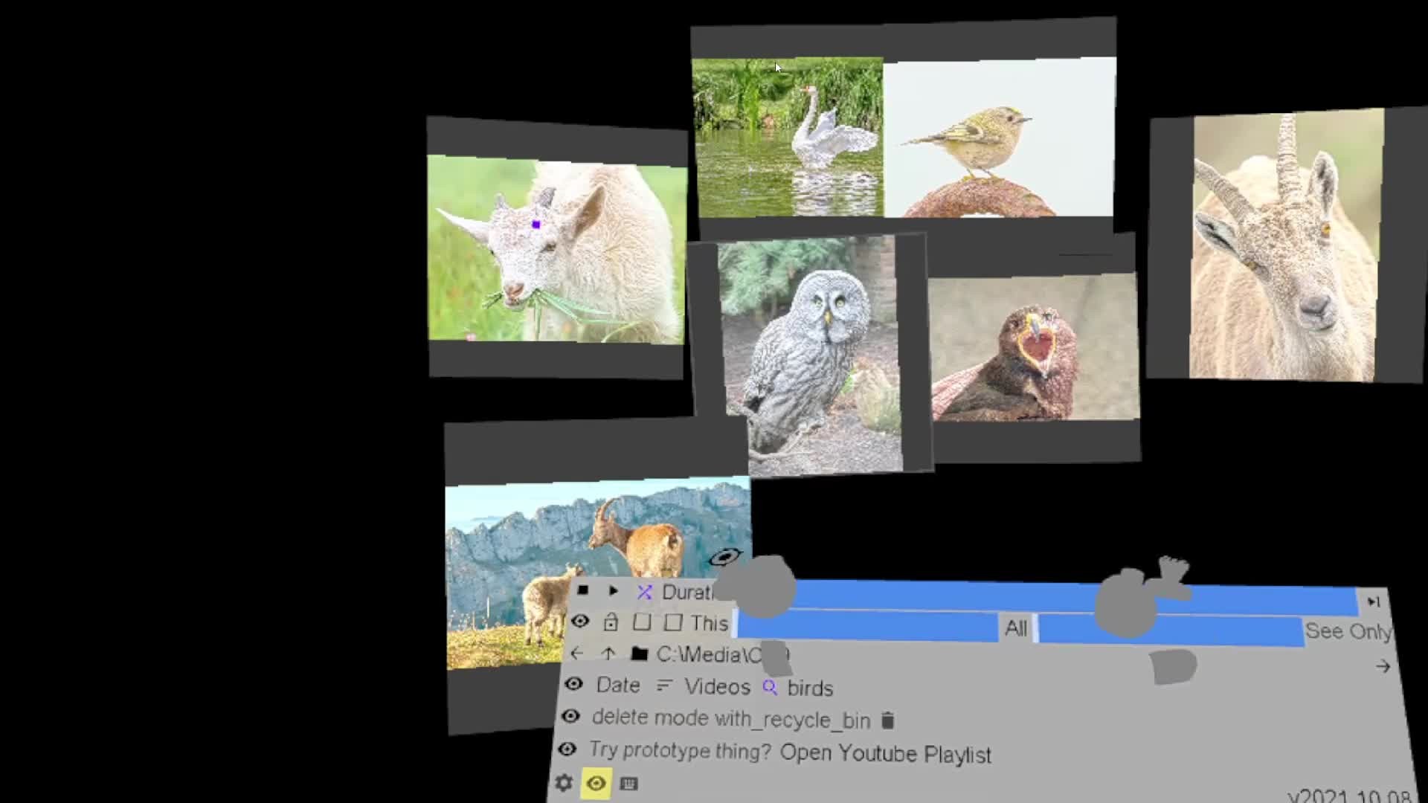Click the back arrow in path row

(576, 653)
